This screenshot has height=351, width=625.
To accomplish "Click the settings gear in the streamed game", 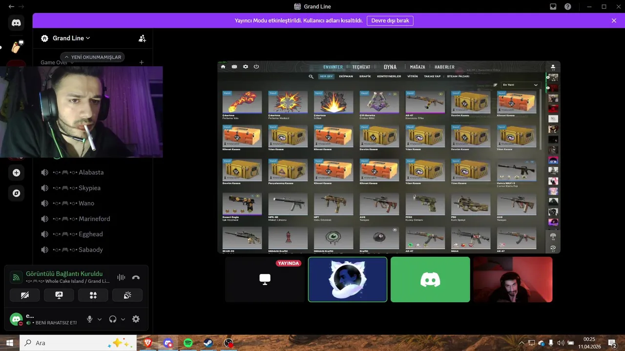I will click(246, 67).
